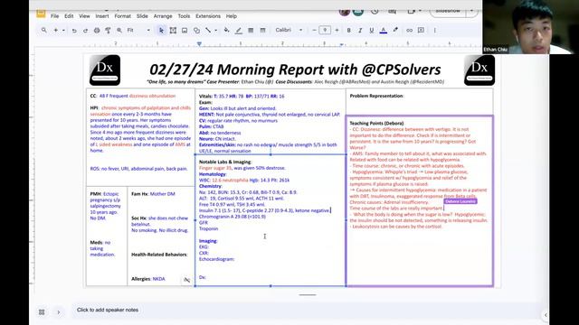Open the Slide menu
This screenshot has height=325, width=579.
[x=142, y=16]
